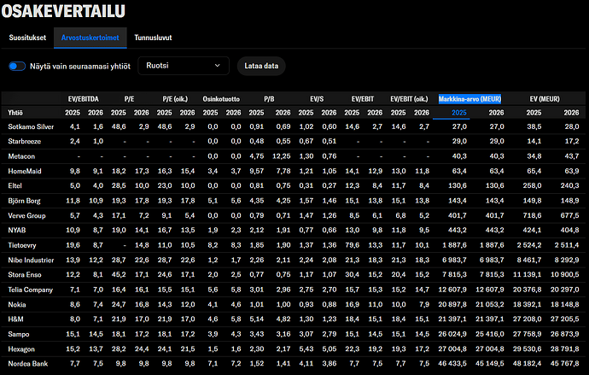
Task: Click the EV (MEUR) column header
Action: point(547,99)
